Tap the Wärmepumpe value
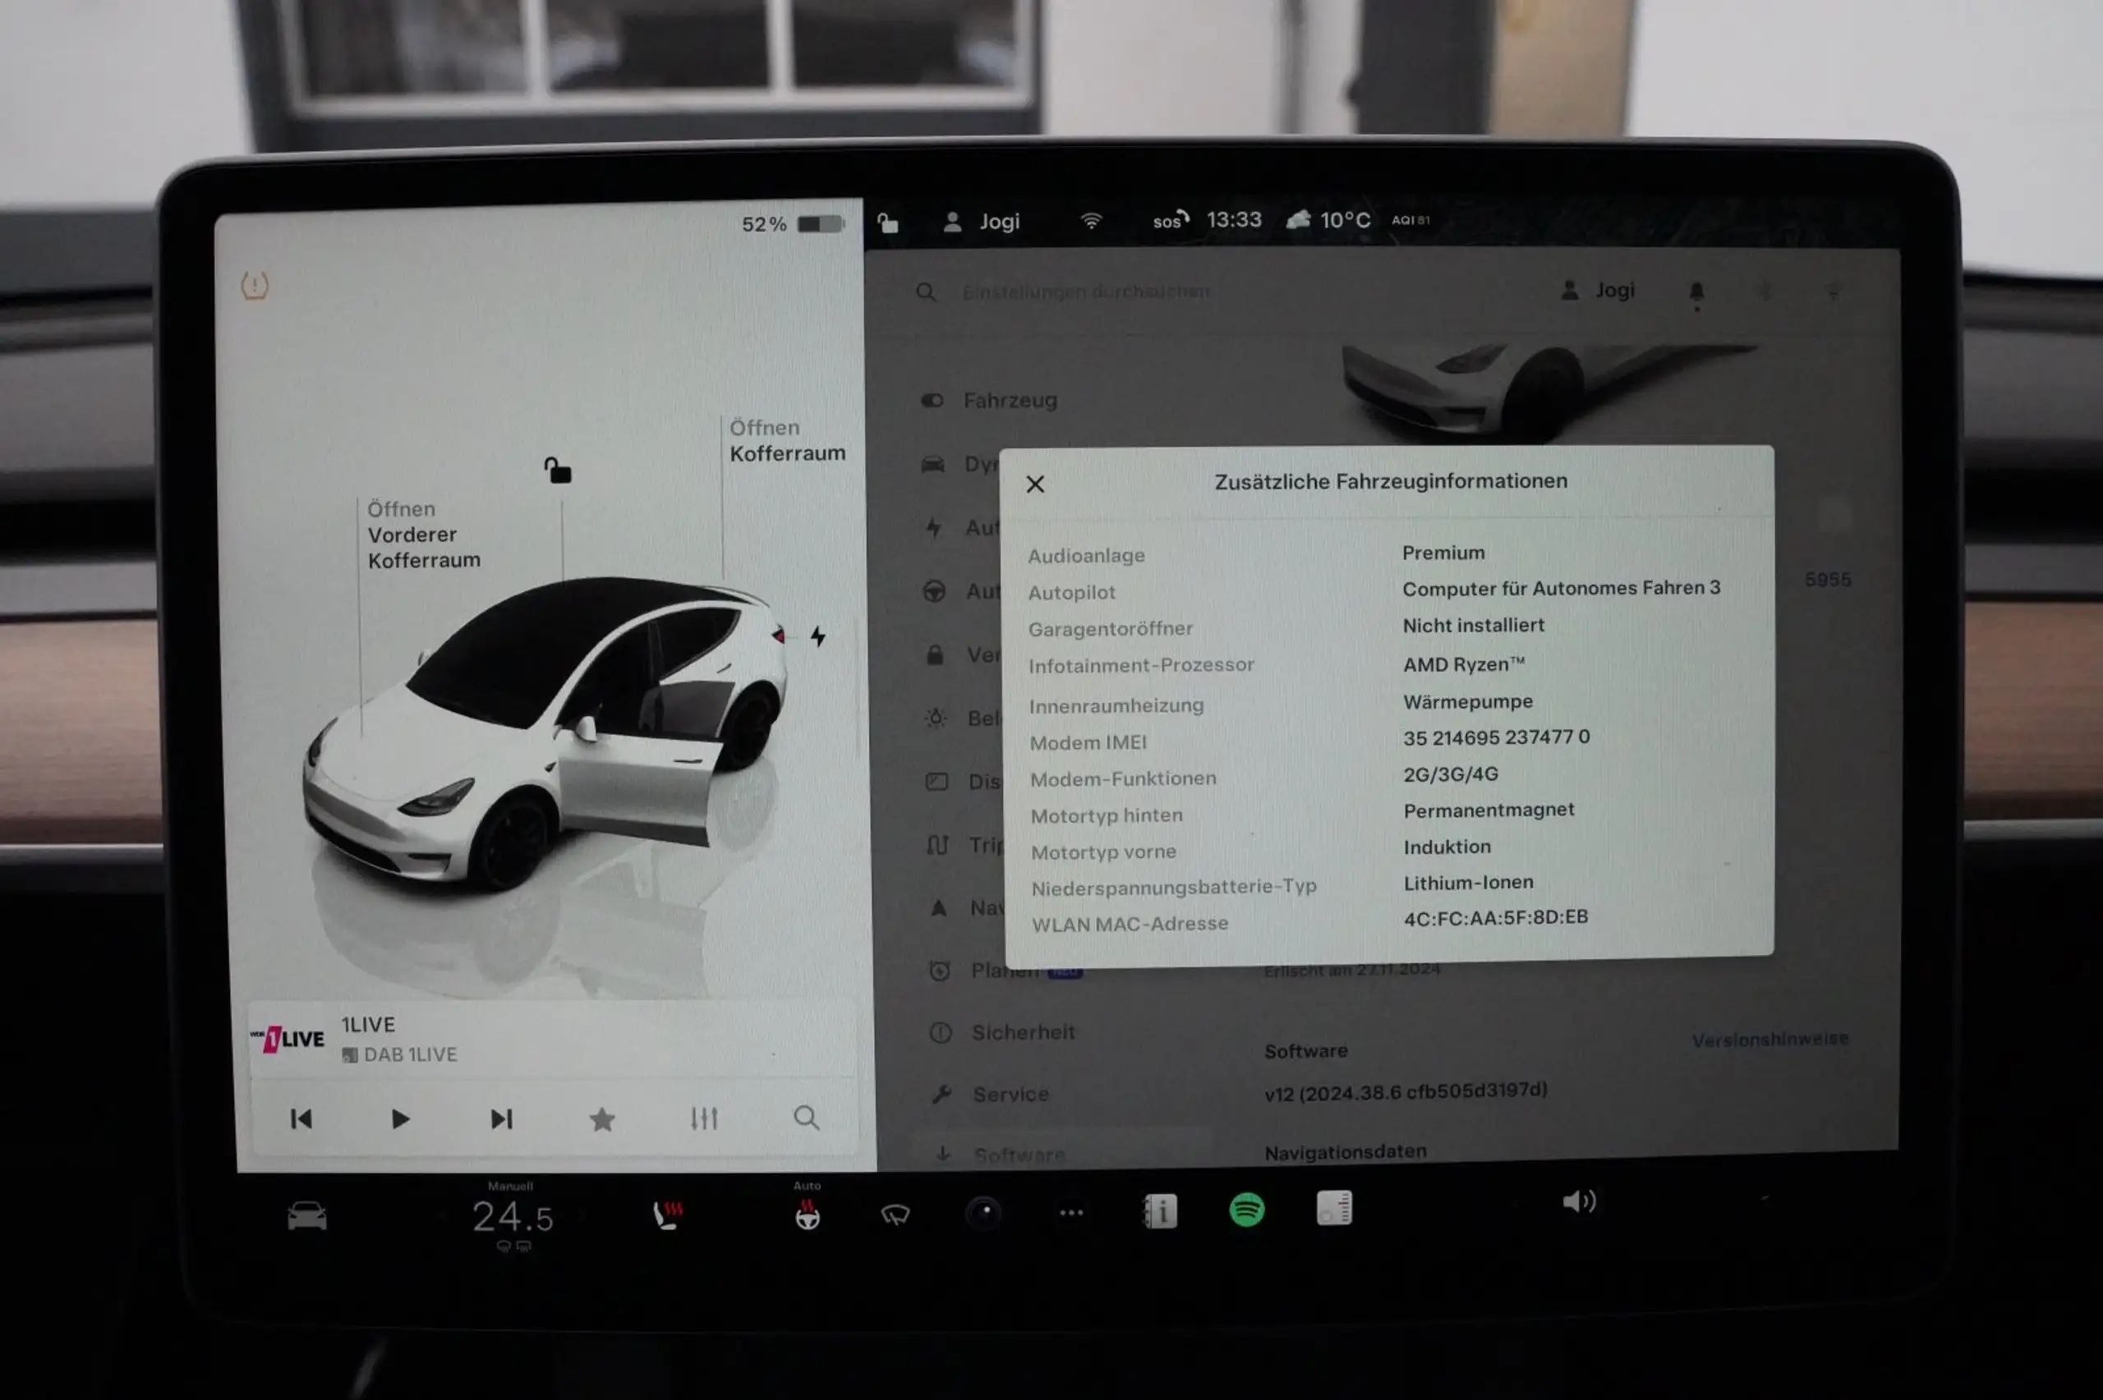 point(1468,702)
